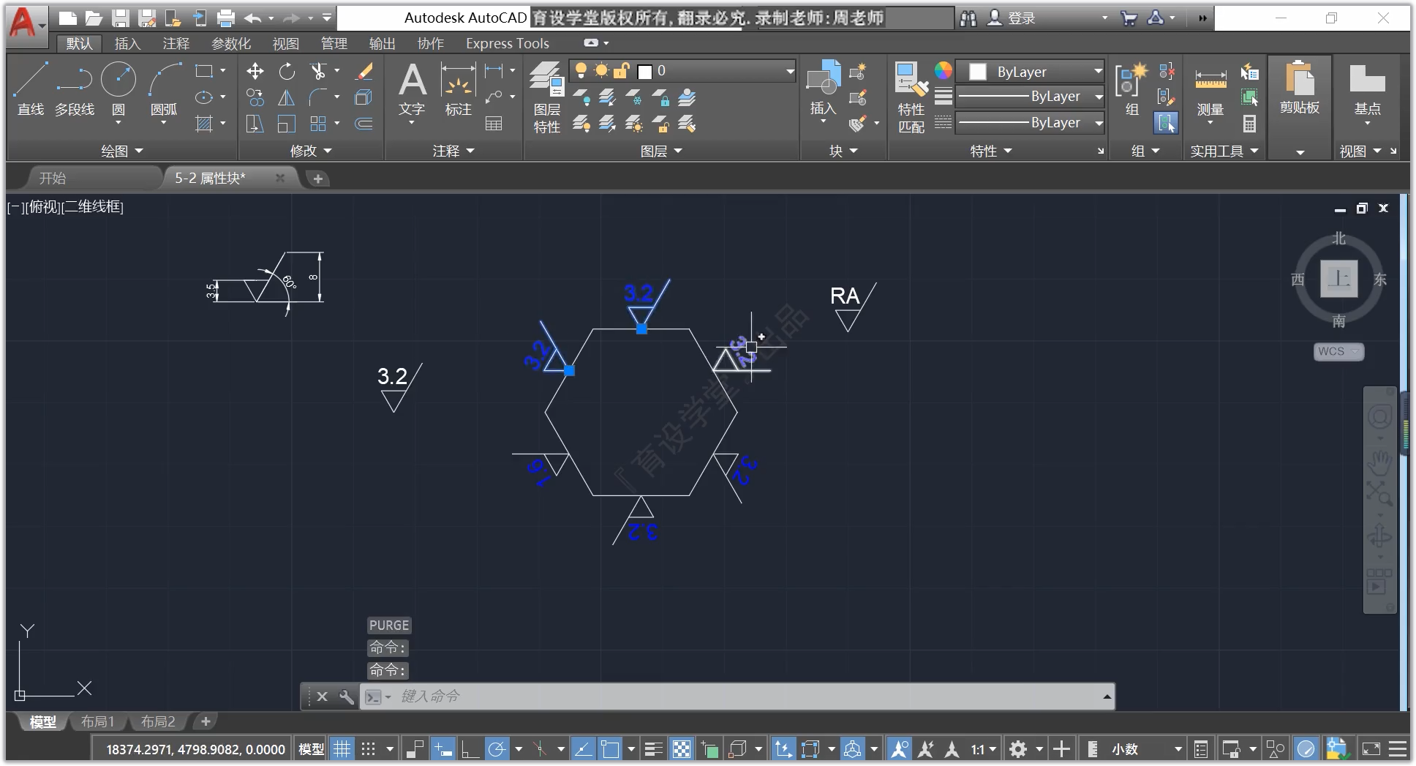This screenshot has width=1416, height=766.
Task: Expand the 图层 (Layers) panel
Action: point(661,151)
